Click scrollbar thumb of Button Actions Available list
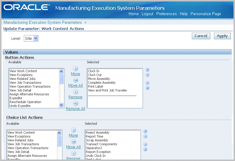 coord(61,79)
